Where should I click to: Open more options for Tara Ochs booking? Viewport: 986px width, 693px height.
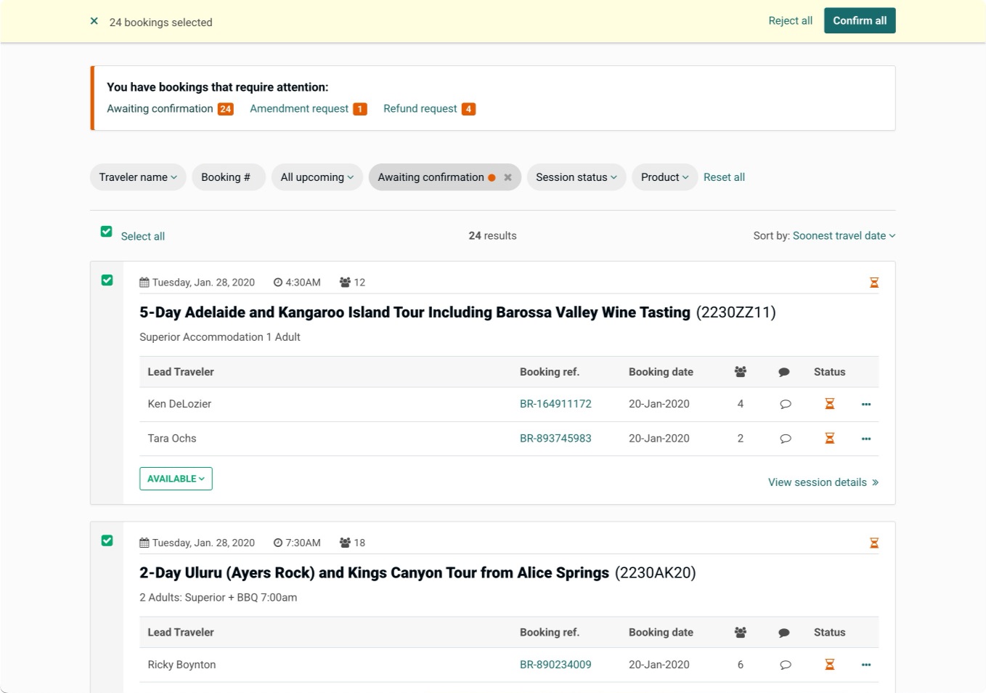point(865,439)
